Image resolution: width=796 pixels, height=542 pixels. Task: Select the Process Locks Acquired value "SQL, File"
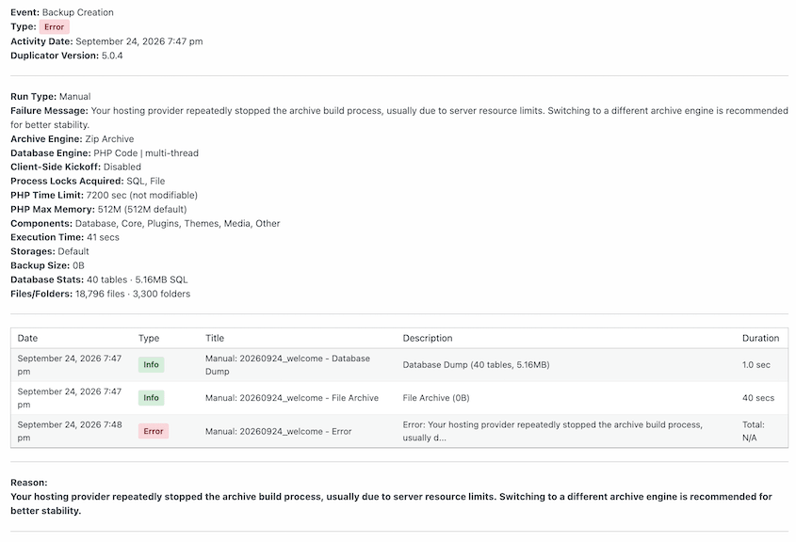click(146, 181)
